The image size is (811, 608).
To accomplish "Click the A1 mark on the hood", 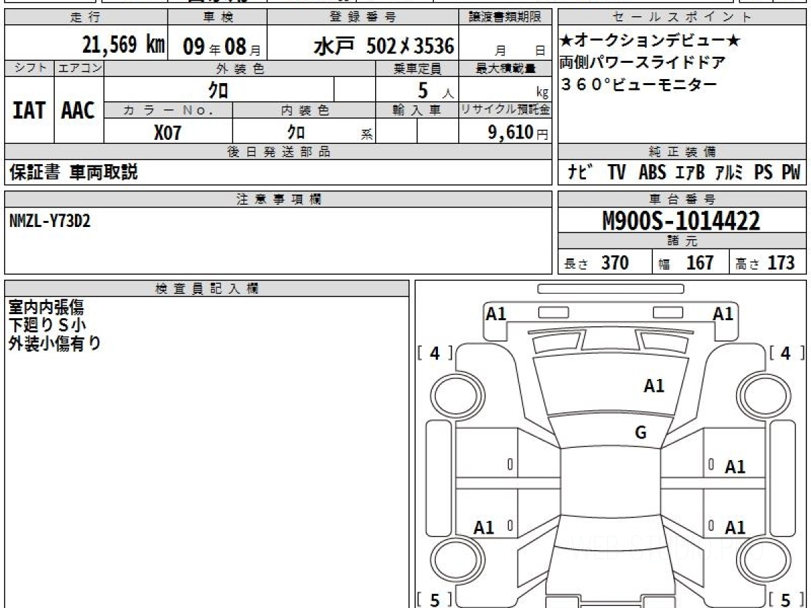I will point(654,386).
